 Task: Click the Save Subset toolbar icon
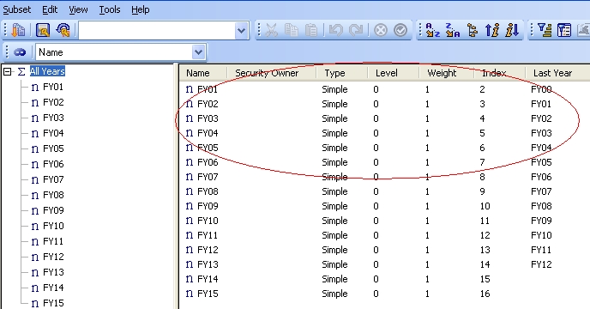(43, 30)
